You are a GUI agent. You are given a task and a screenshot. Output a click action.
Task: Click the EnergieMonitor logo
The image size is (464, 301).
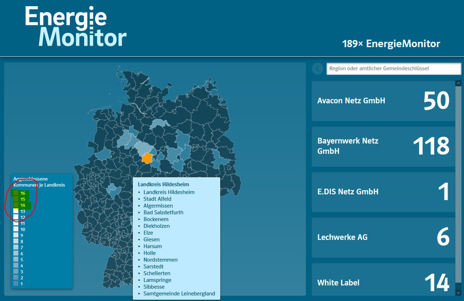[76, 27]
